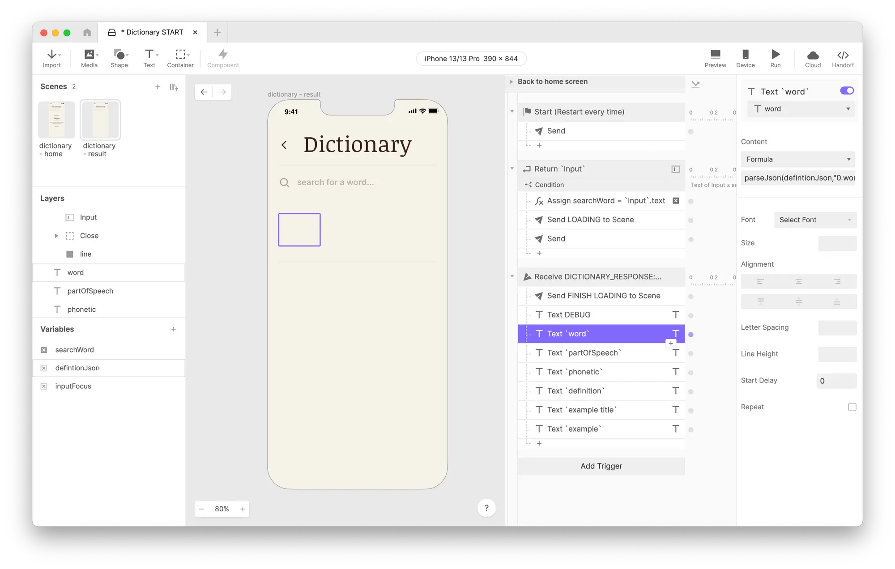This screenshot has width=895, height=569.
Task: Click center text alignment option
Action: click(799, 281)
